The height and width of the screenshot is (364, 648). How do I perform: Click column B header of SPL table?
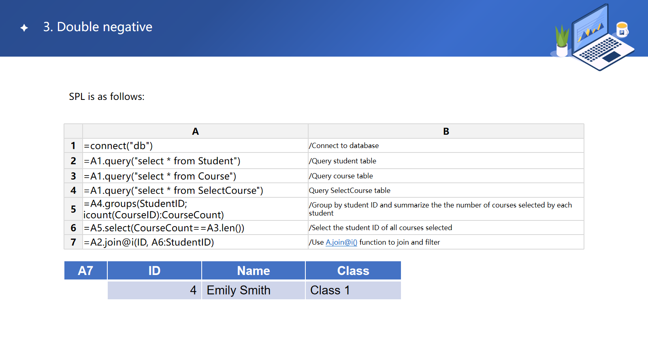(x=446, y=131)
